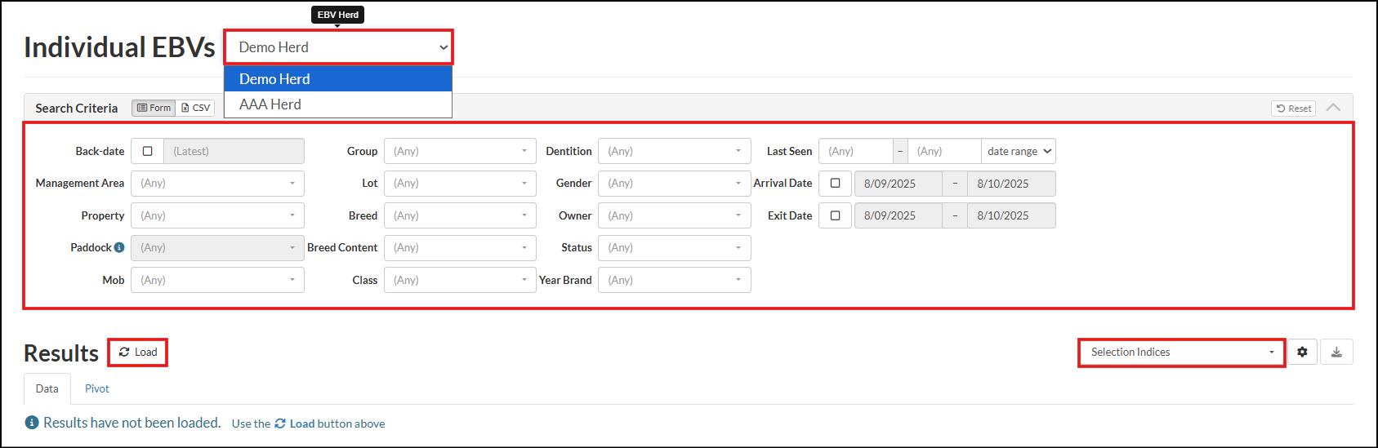Enable the Arrival Date checkbox
Image resolution: width=1378 pixels, height=448 pixels.
(835, 184)
